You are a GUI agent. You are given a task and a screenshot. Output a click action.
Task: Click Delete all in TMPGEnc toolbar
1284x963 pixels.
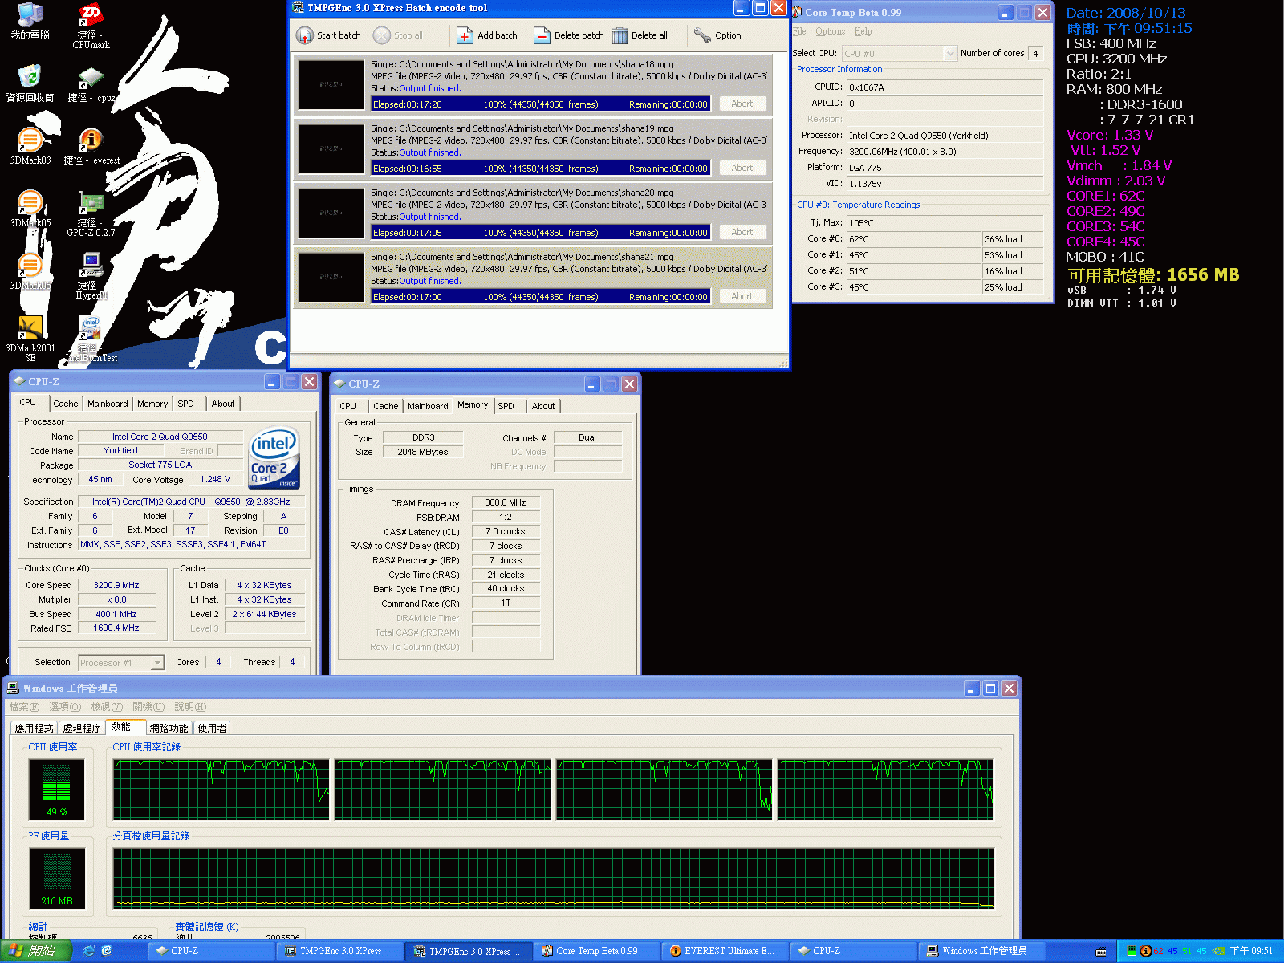pos(640,35)
